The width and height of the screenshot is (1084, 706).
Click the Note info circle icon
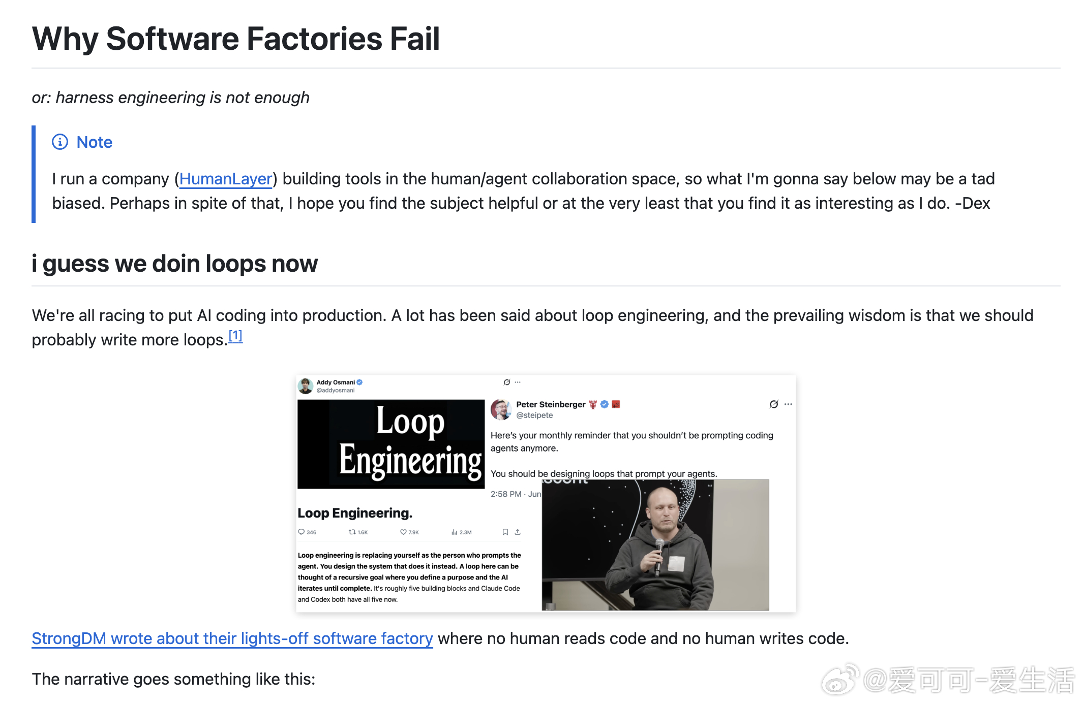[x=60, y=142]
